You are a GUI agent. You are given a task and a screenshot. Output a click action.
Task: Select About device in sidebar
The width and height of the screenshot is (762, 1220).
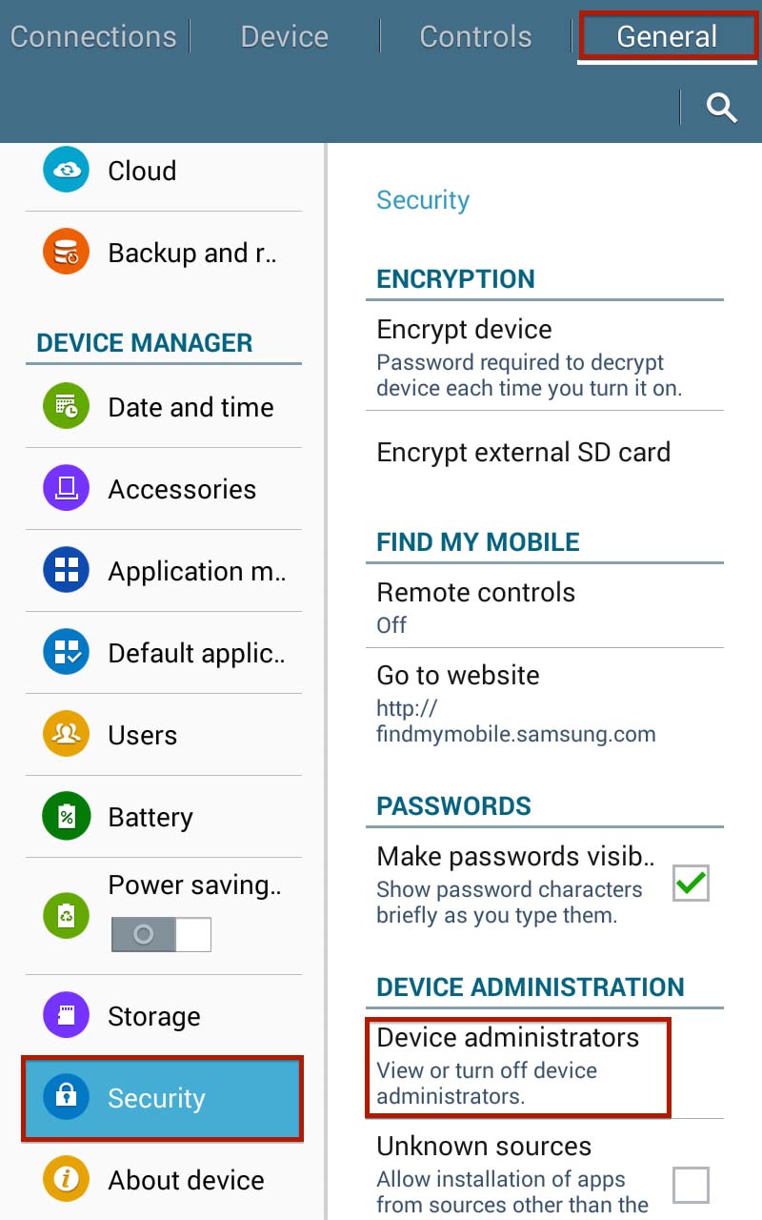(185, 1180)
